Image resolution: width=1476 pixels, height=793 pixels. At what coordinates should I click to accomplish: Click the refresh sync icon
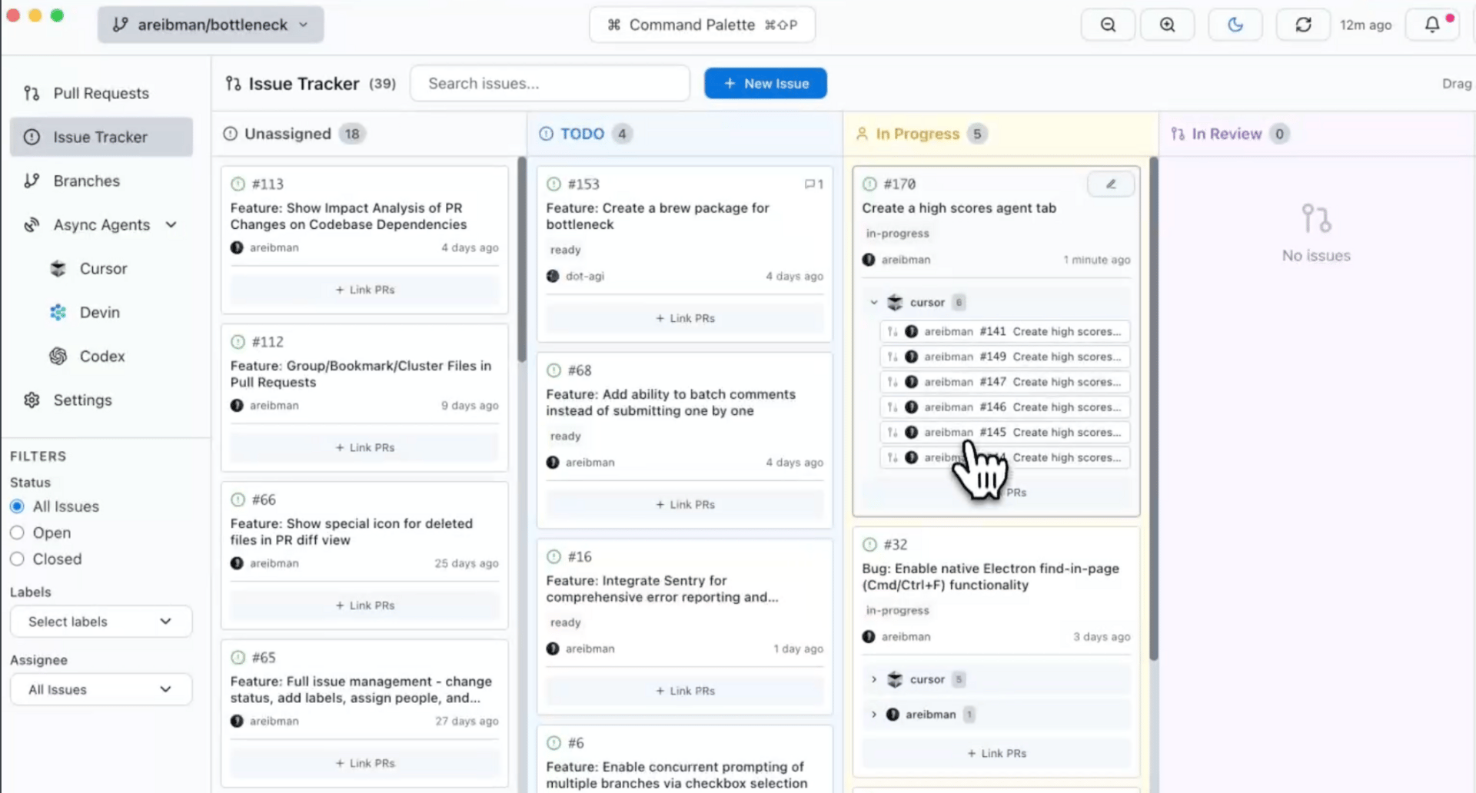pos(1304,25)
